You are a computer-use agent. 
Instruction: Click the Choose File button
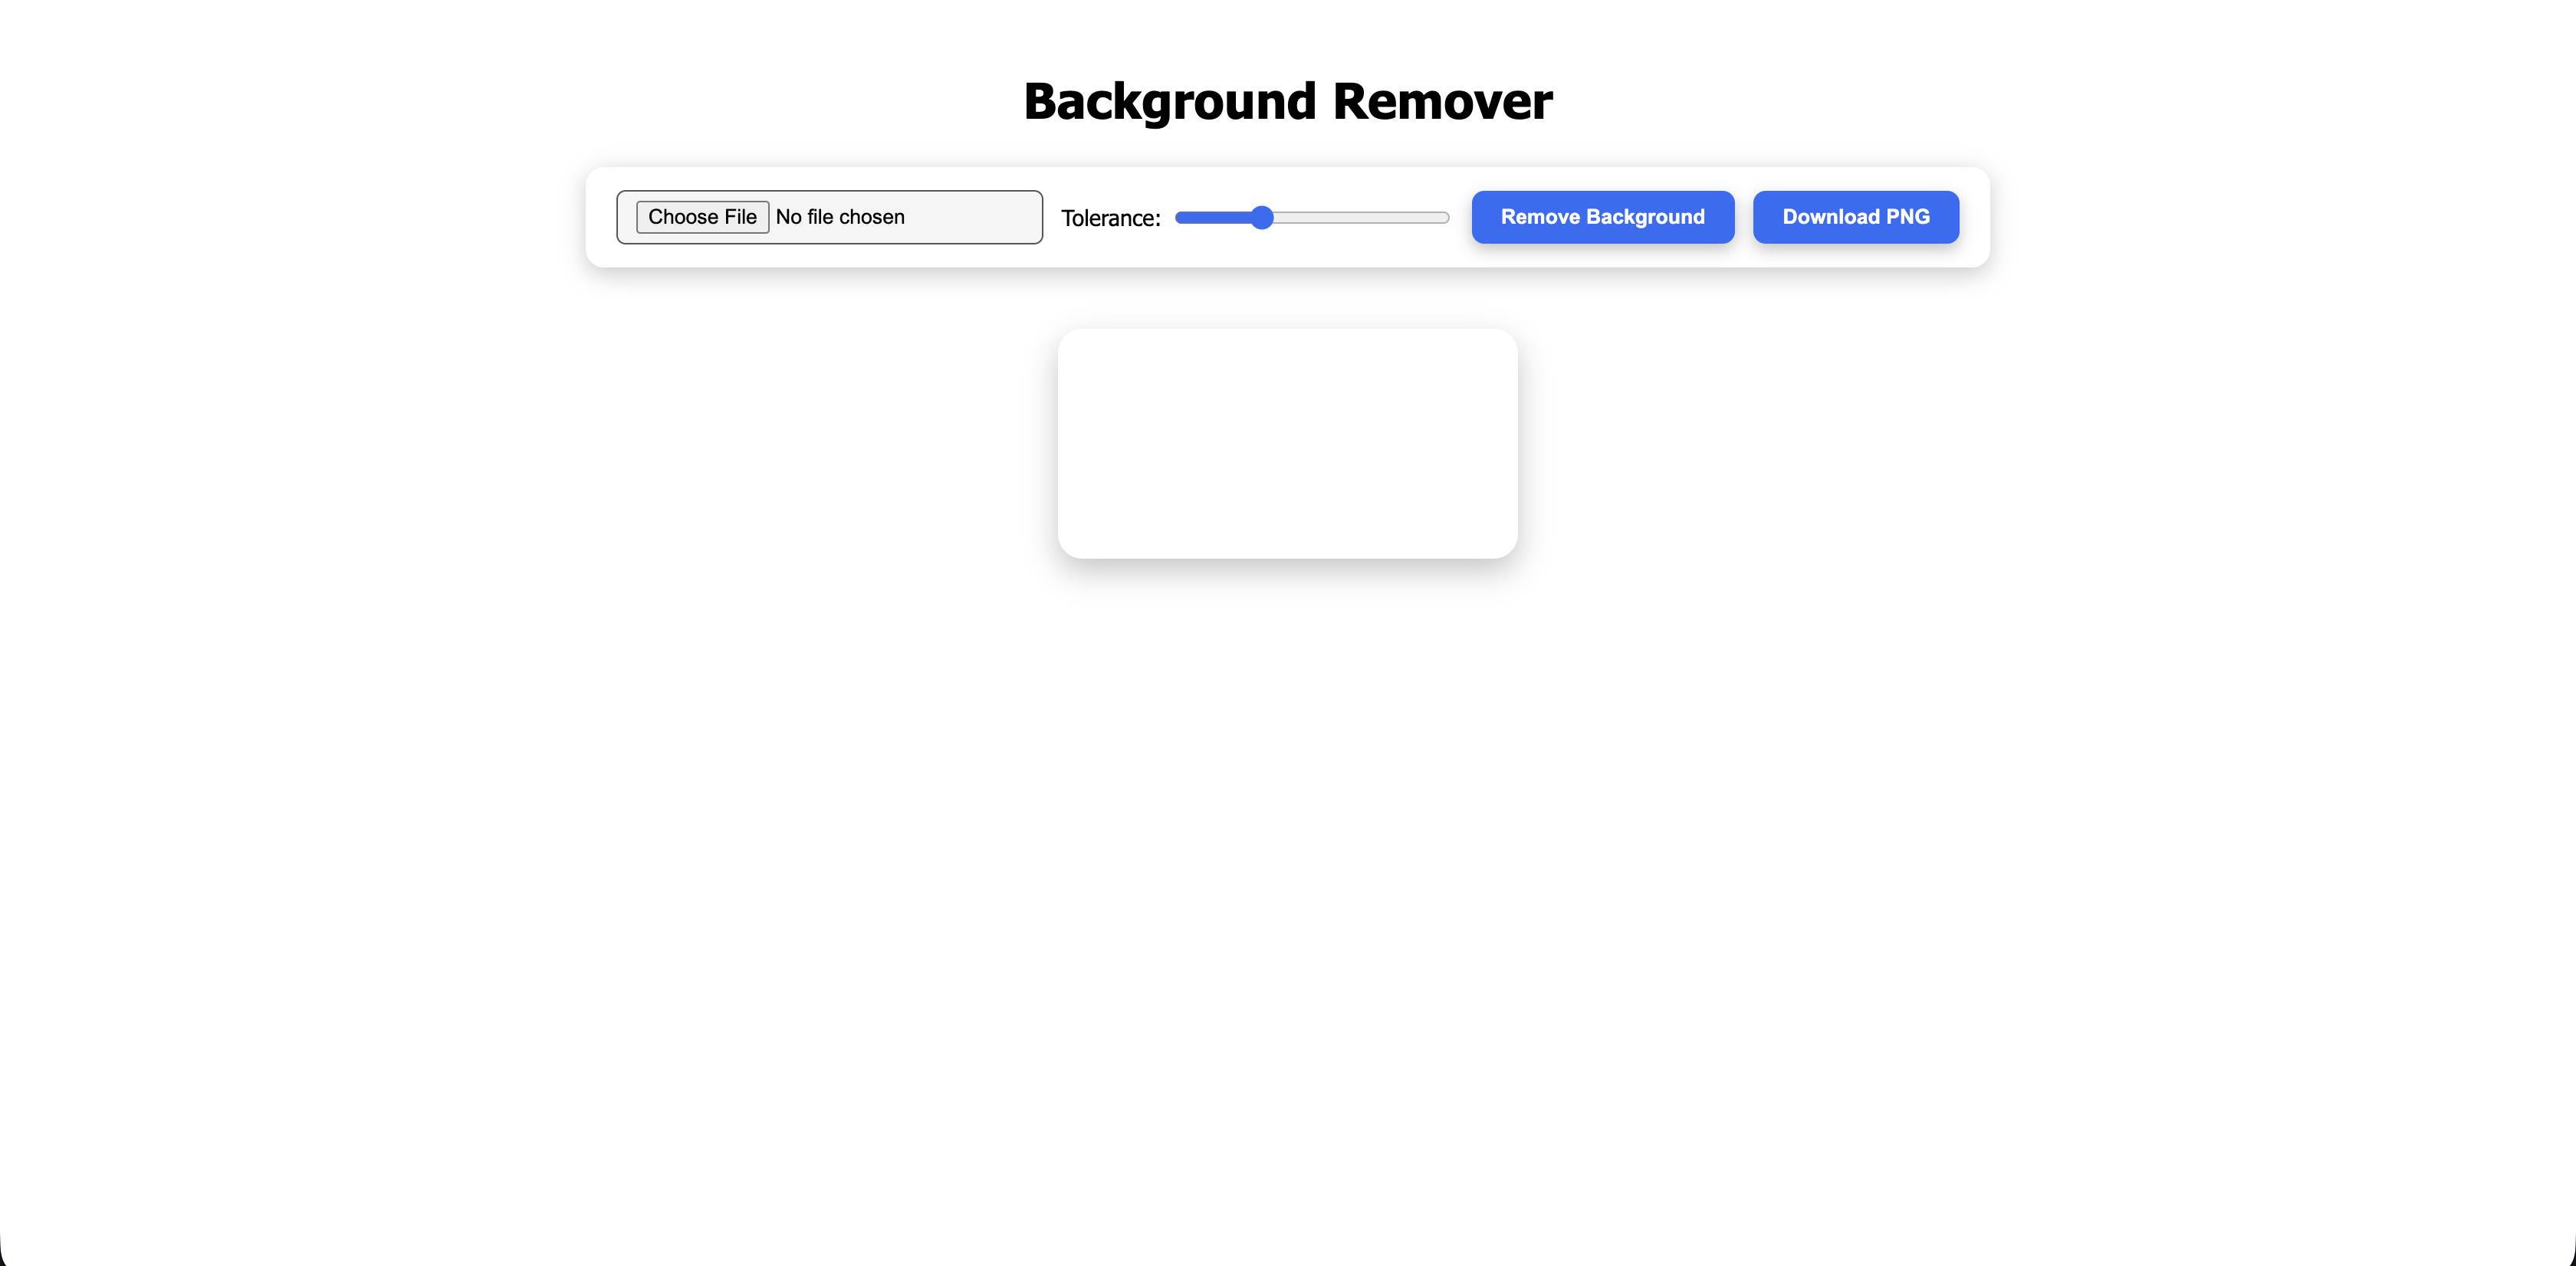pyautogui.click(x=702, y=217)
